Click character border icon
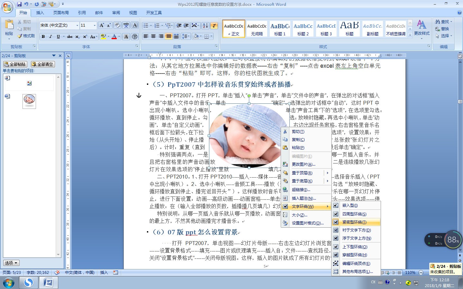Screen dimensions: 463x289 (135, 25)
